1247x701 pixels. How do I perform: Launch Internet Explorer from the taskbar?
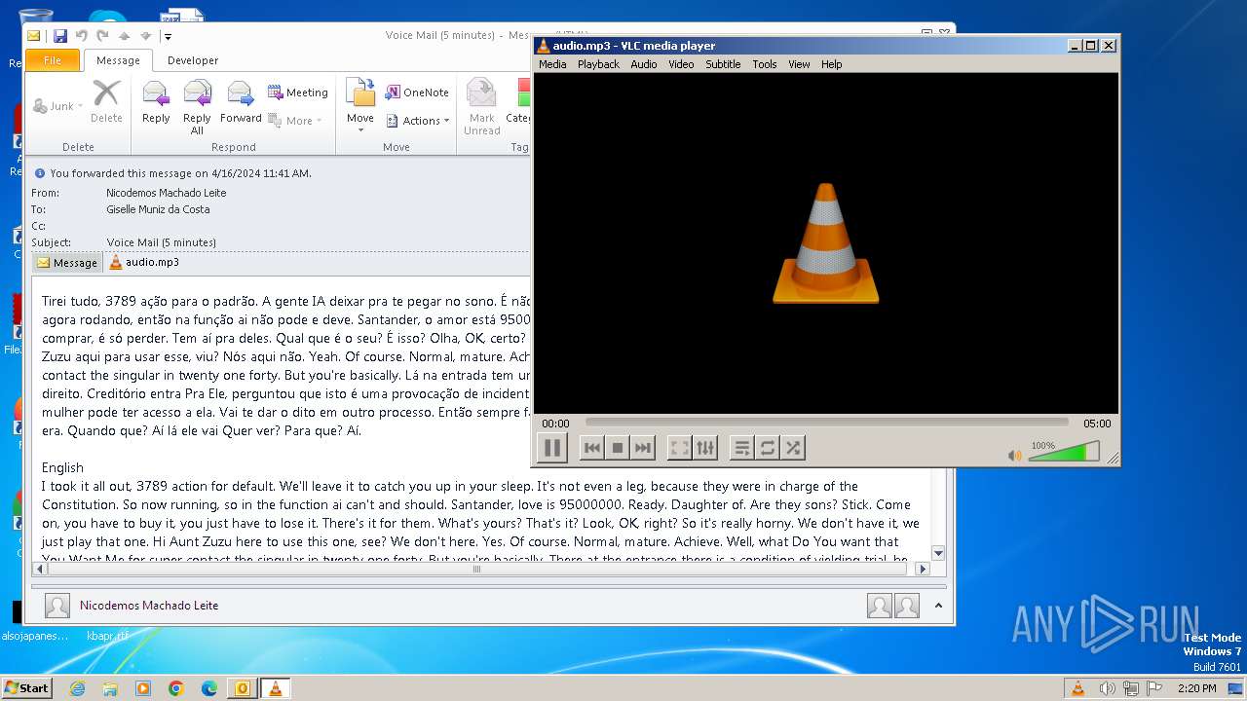point(77,688)
